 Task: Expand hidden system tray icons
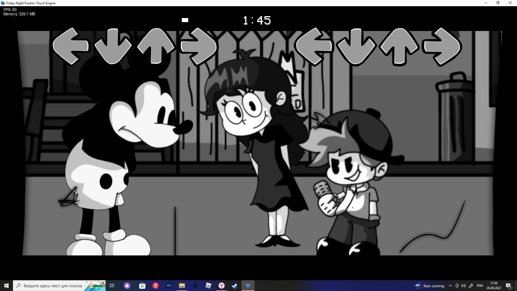(451, 286)
